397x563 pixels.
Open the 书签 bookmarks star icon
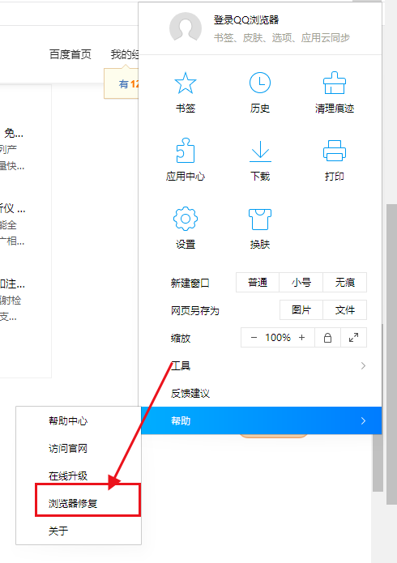pos(186,83)
